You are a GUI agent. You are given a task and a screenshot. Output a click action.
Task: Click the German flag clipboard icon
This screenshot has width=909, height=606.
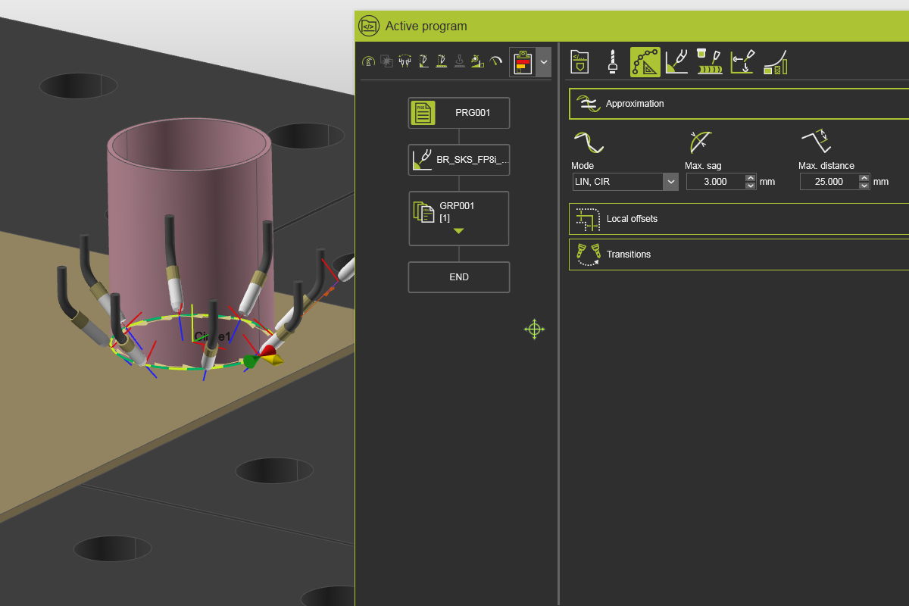(529, 61)
